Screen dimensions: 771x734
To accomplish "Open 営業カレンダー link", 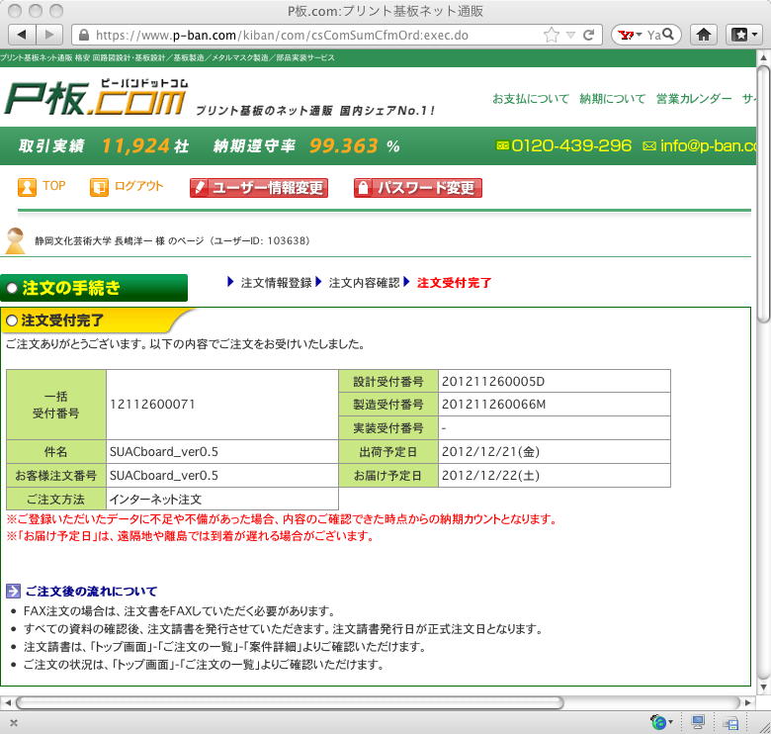I will [694, 99].
